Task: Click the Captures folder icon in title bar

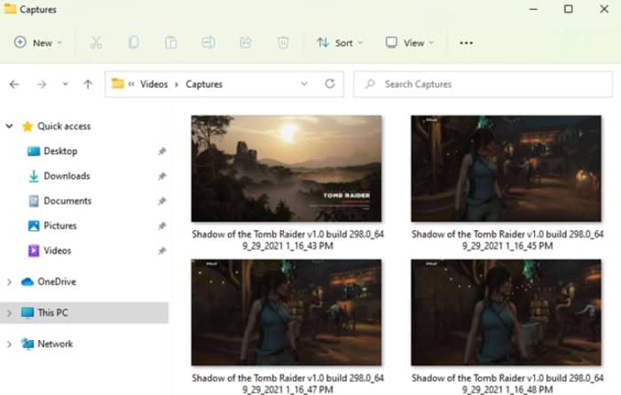Action: [x=10, y=8]
